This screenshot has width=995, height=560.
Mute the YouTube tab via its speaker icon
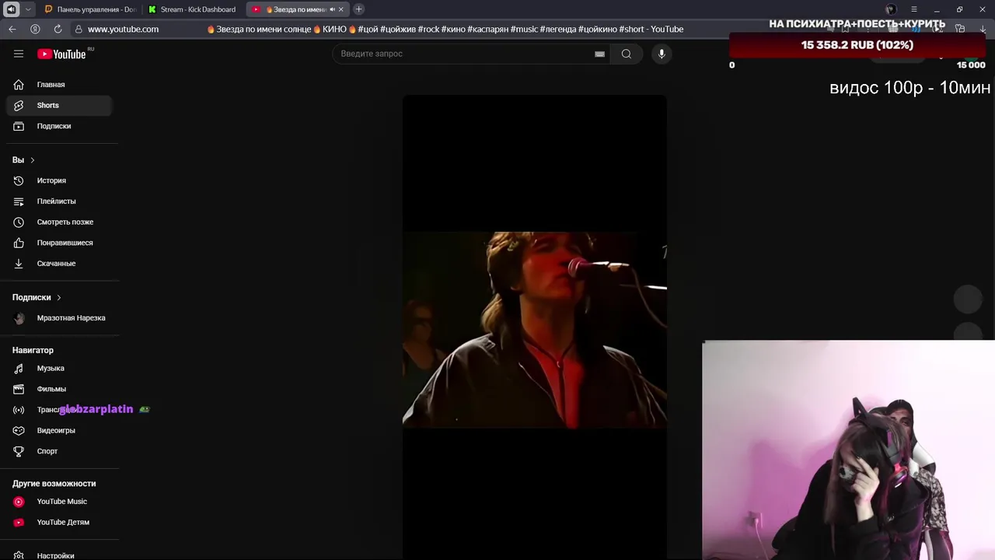(332, 9)
